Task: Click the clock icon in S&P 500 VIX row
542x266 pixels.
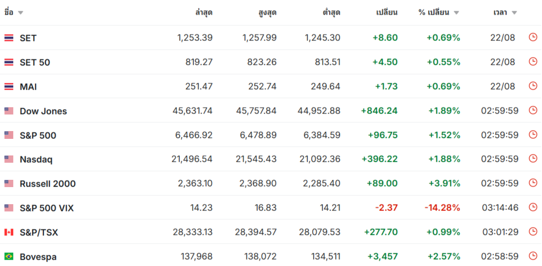Action: click(x=533, y=208)
